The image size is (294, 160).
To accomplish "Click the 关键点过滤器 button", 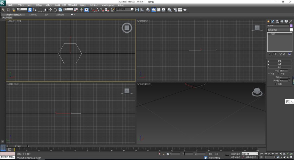I will pos(251,157).
